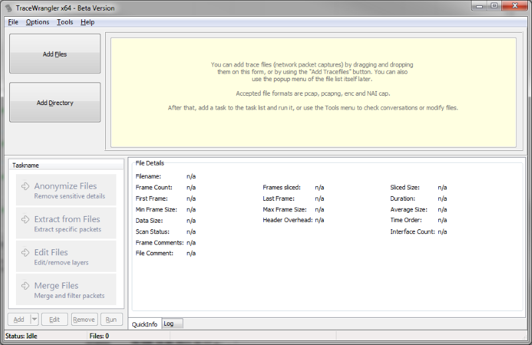Close the TraceWrangler window
The height and width of the screenshot is (345, 532).
coord(515,6)
